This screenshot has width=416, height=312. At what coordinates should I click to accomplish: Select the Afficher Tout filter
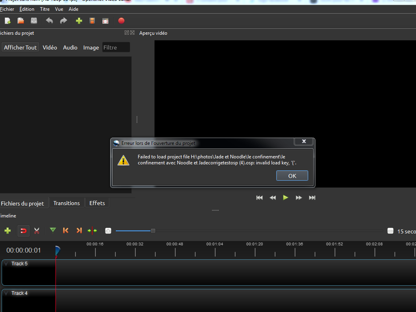tap(20, 47)
